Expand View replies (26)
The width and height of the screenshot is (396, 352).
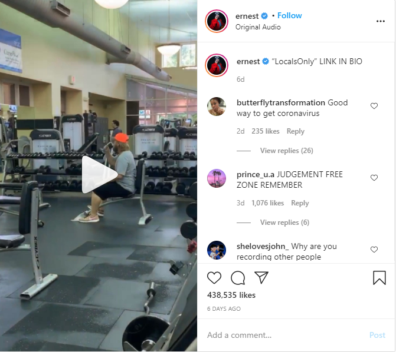point(287,151)
